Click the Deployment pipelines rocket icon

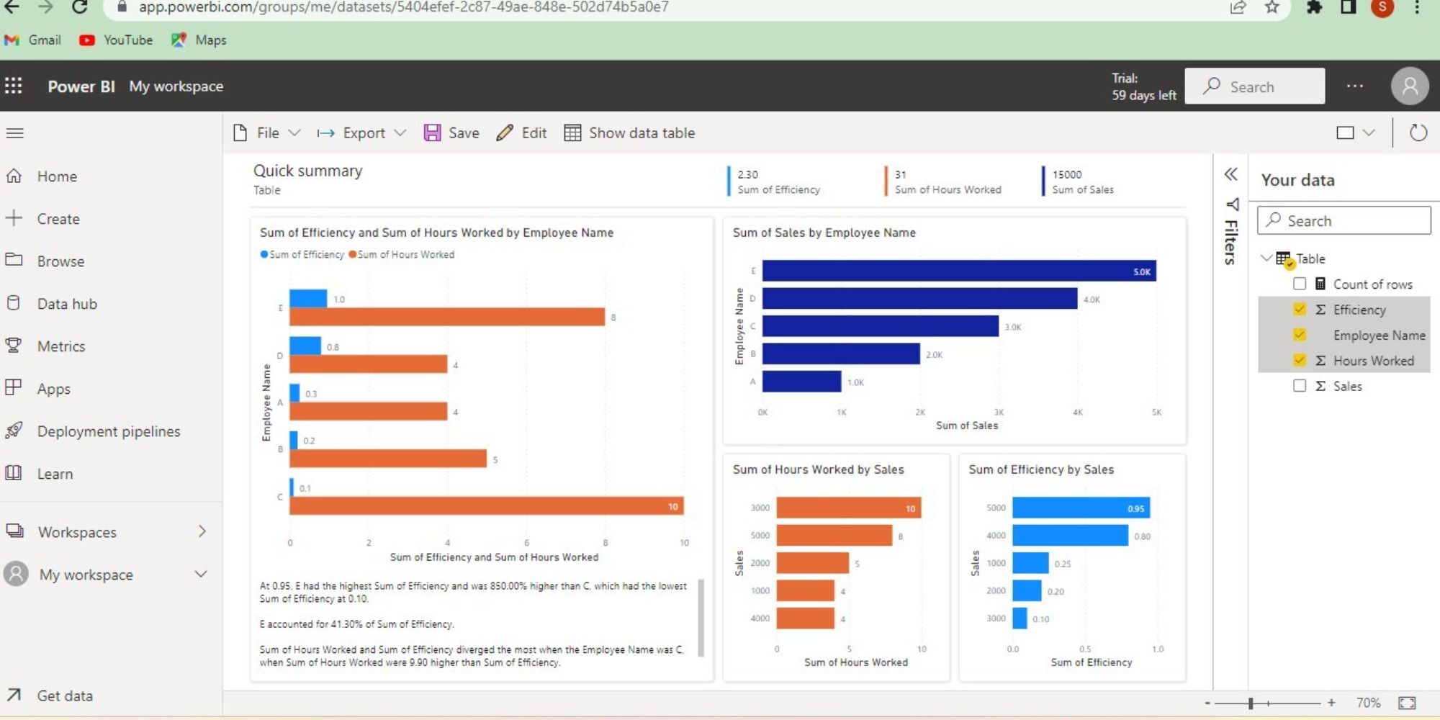[x=14, y=431]
